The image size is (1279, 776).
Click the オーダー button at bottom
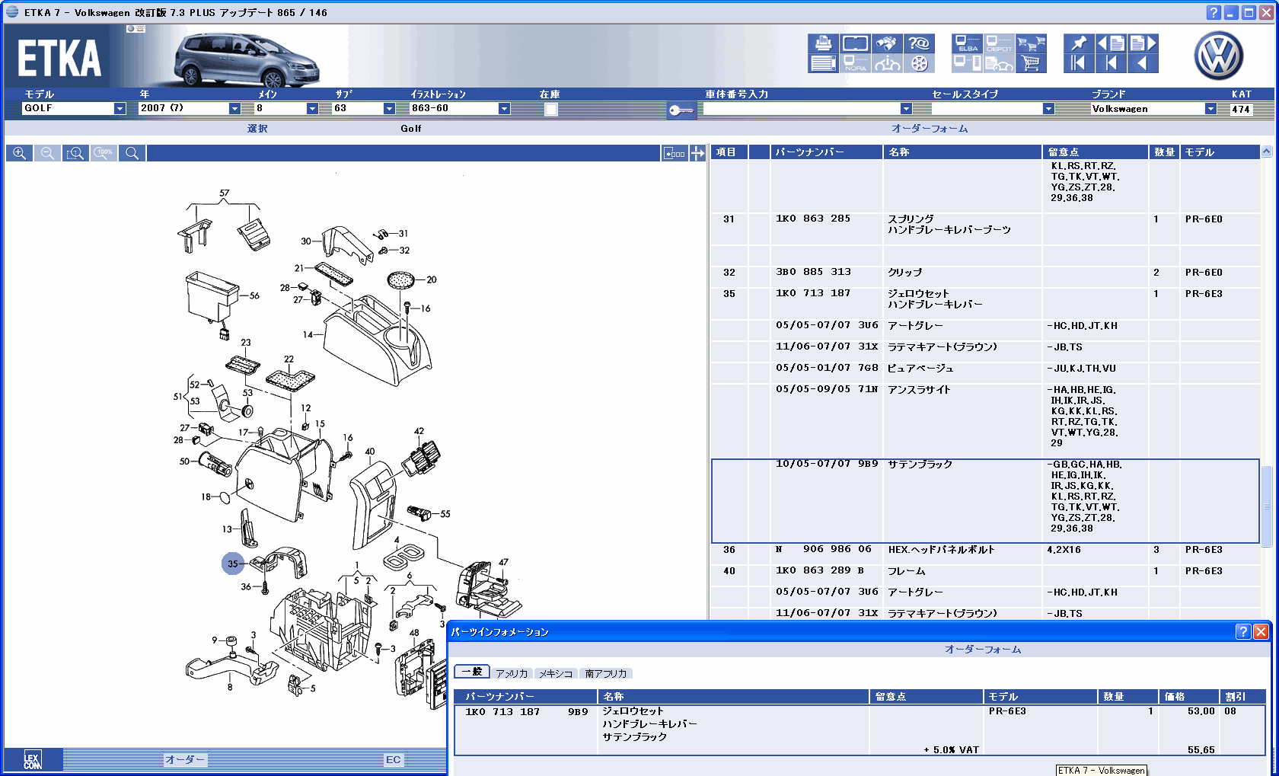185,759
